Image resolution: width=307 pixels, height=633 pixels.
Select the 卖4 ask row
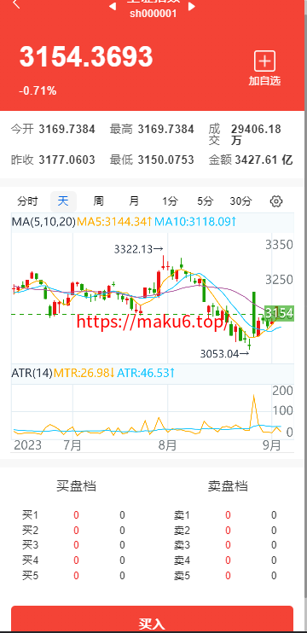[228, 560]
